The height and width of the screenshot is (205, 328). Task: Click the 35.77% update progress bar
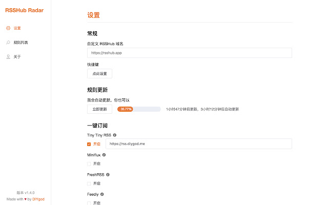point(139,109)
